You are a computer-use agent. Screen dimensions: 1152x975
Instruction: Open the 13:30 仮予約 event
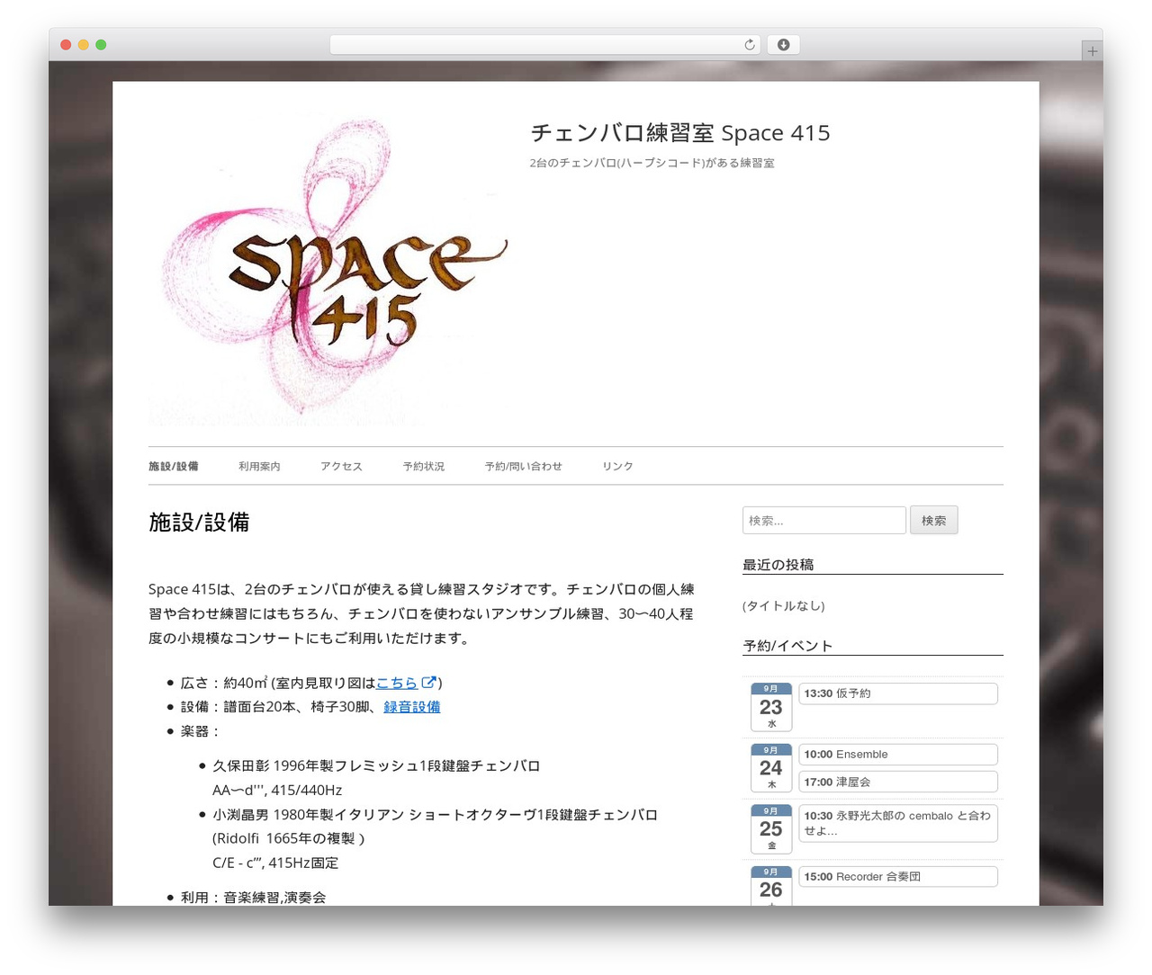point(898,693)
